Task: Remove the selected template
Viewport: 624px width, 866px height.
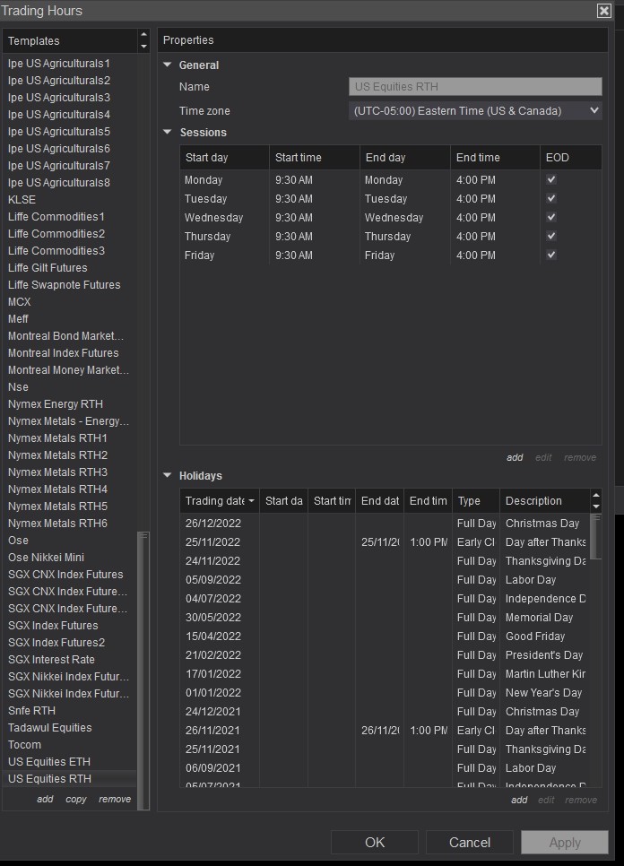Action: click(x=115, y=799)
